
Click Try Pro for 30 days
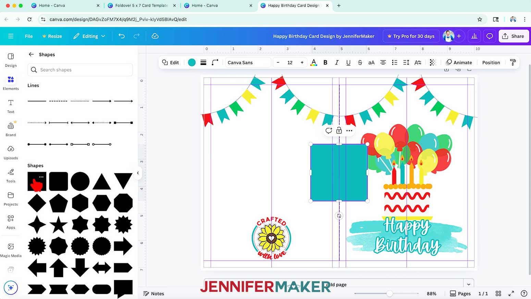pos(411,36)
